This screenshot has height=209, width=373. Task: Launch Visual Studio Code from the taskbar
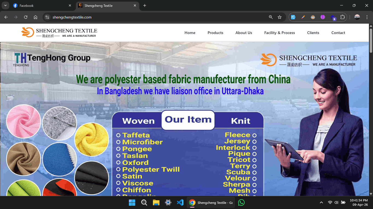pyautogui.click(x=180, y=202)
